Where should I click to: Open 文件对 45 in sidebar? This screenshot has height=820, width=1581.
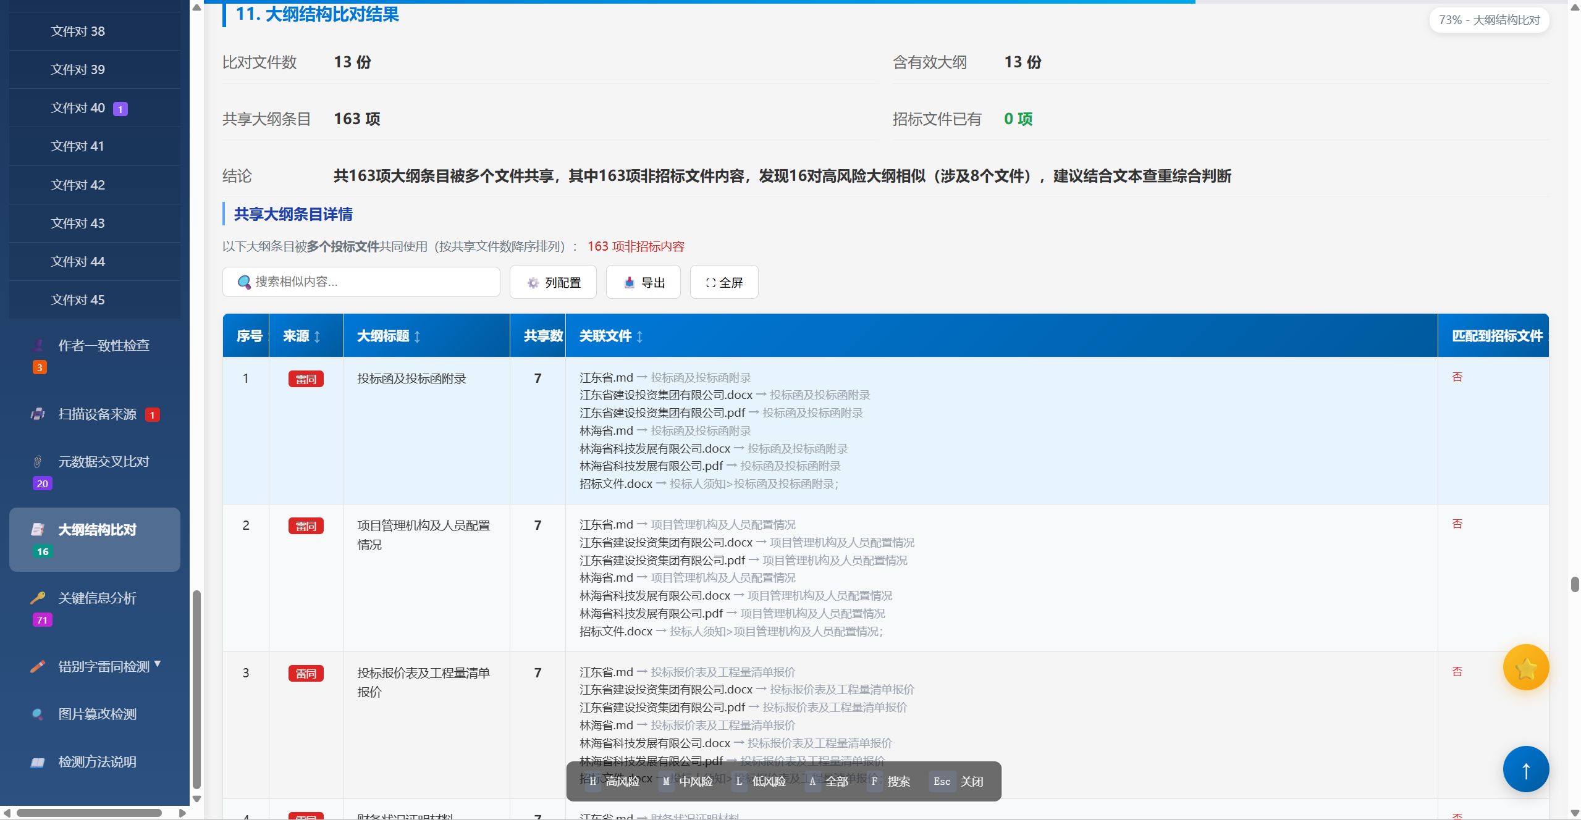pos(95,300)
